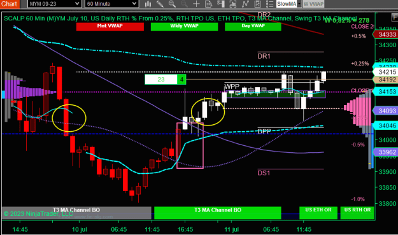Click the 34333 red price marker
Image resolution: width=398 pixels, height=235 pixels.
pos(386,34)
